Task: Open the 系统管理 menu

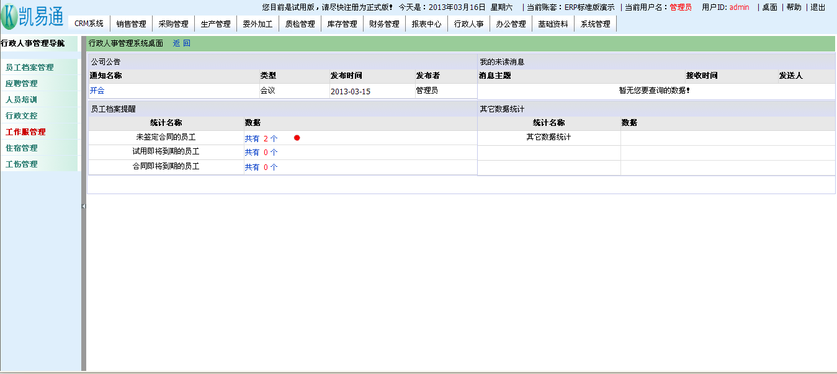Action: (595, 24)
